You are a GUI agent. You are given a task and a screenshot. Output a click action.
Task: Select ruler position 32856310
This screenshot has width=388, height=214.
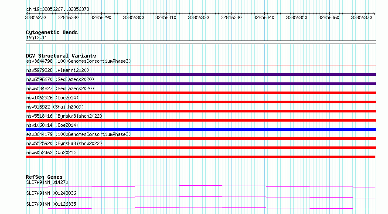pyautogui.click(x=166, y=17)
